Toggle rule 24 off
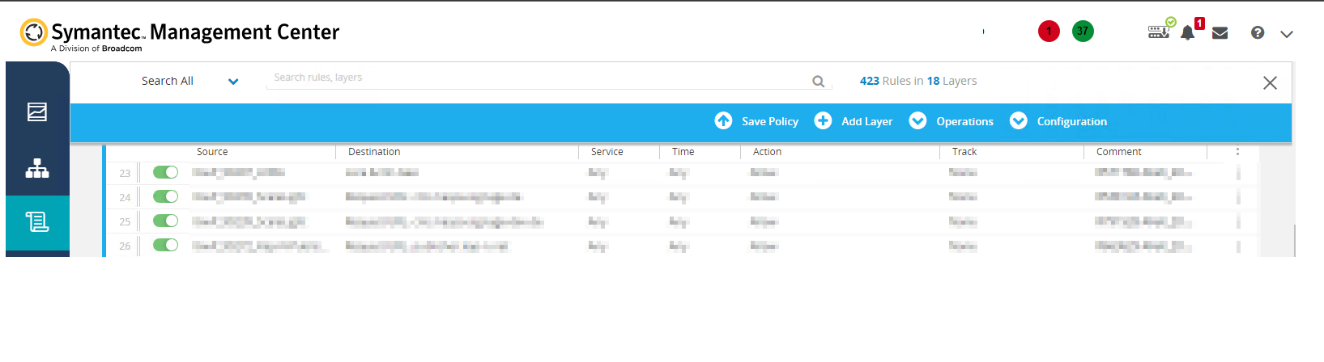The width and height of the screenshot is (1324, 362). pyautogui.click(x=165, y=196)
